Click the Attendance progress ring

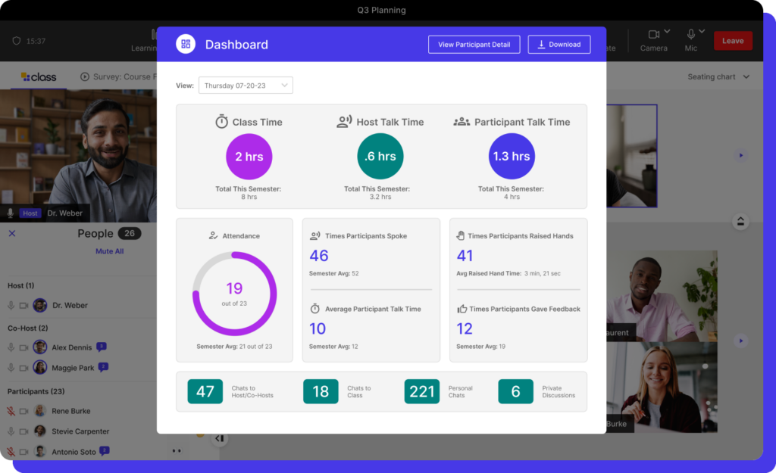pos(234,293)
